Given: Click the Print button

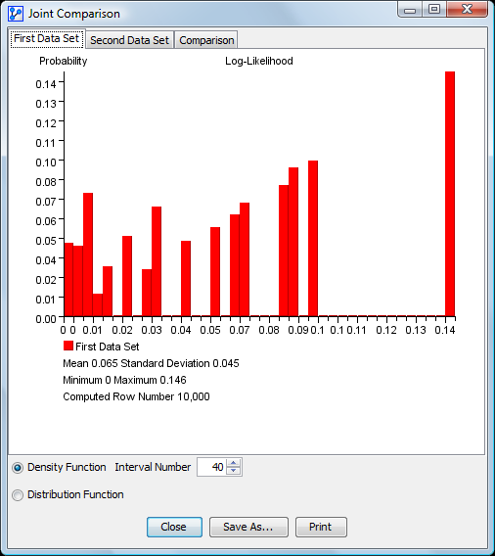Looking at the screenshot, I should pyautogui.click(x=321, y=527).
